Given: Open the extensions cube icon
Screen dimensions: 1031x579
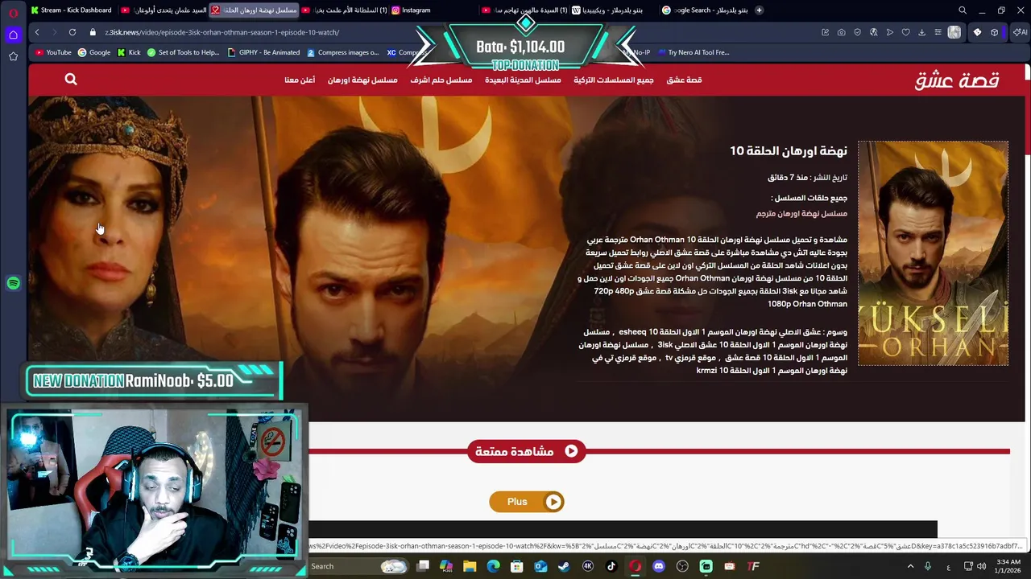Looking at the screenshot, I should point(994,32).
